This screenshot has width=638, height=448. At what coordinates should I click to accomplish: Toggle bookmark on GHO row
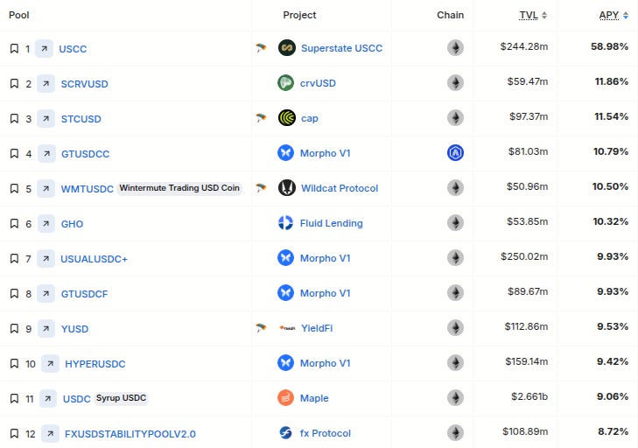14,224
